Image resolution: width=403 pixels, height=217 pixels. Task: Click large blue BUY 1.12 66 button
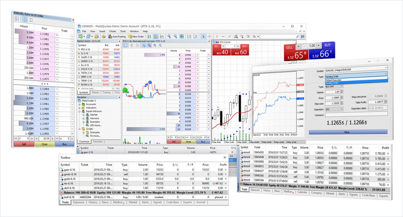(322, 51)
